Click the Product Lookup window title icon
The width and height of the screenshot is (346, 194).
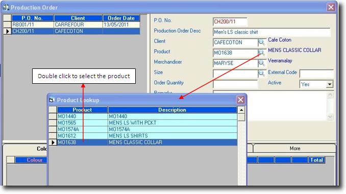[x=52, y=100]
